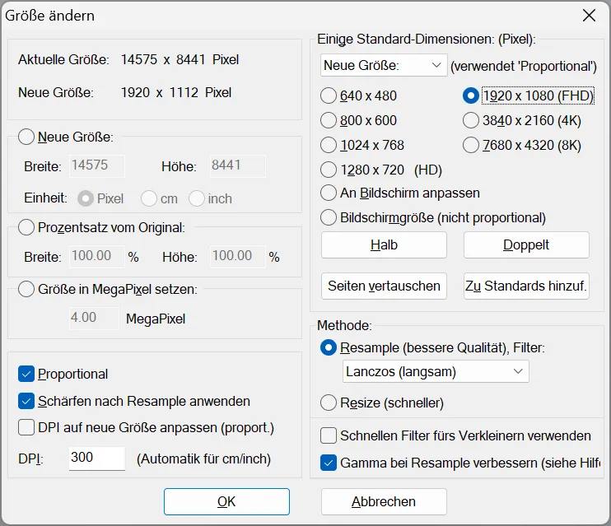Enable 'DPI auf neue Größe anpassen'
This screenshot has height=526, width=611.
click(x=26, y=427)
